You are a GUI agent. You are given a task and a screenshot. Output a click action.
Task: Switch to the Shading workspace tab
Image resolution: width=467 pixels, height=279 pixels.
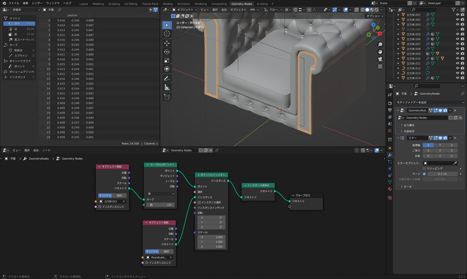167,4
